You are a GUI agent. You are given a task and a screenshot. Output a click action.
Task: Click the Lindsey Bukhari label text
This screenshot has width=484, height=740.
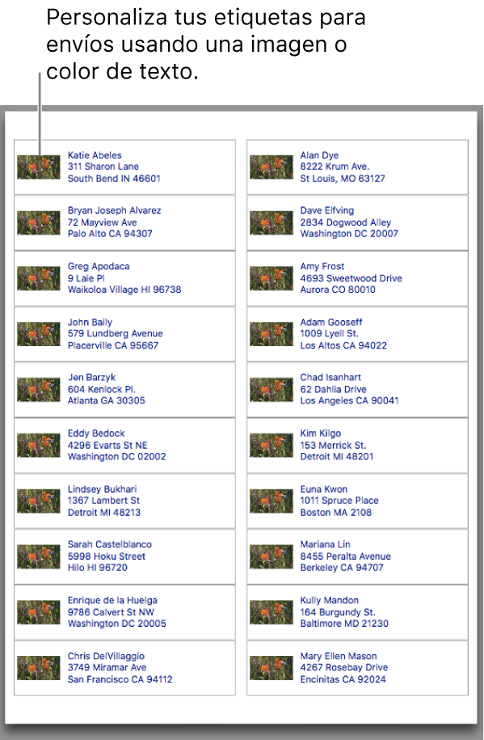click(103, 501)
